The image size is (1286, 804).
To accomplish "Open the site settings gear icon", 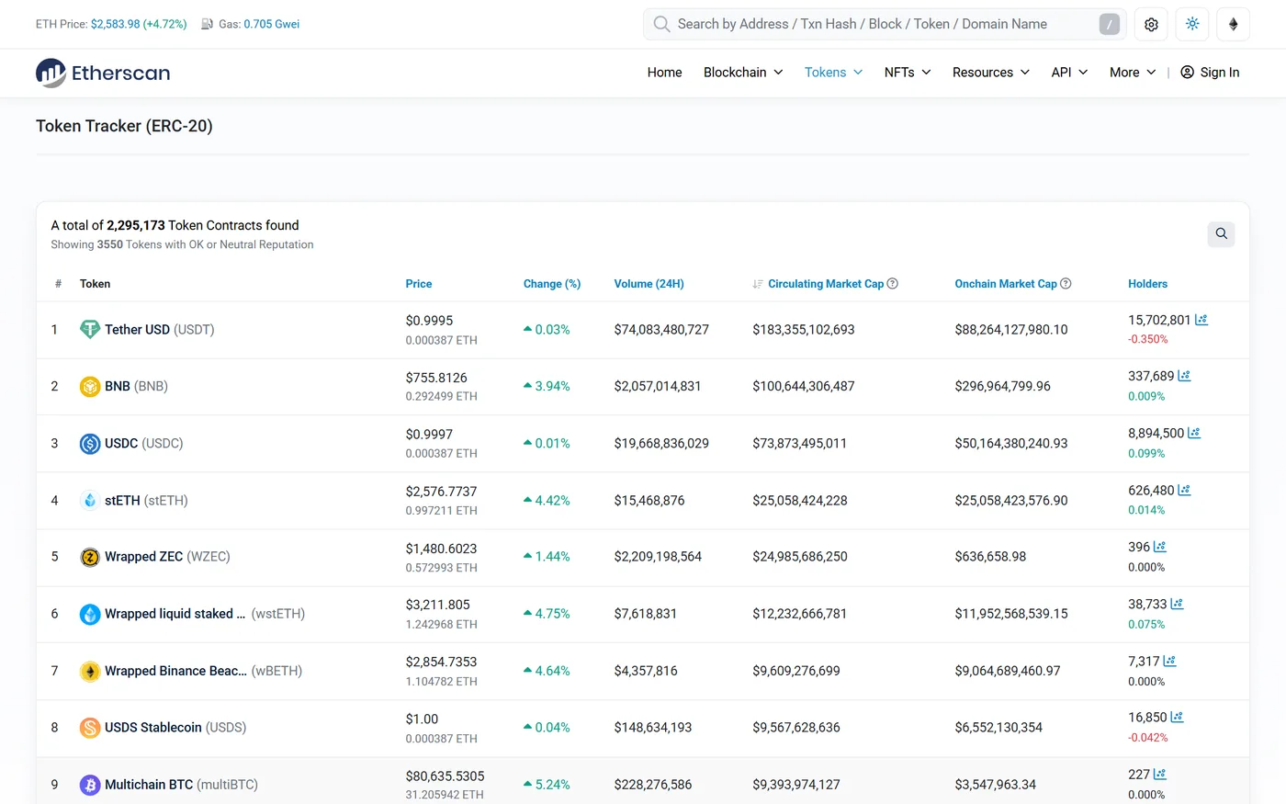I will click(x=1151, y=25).
